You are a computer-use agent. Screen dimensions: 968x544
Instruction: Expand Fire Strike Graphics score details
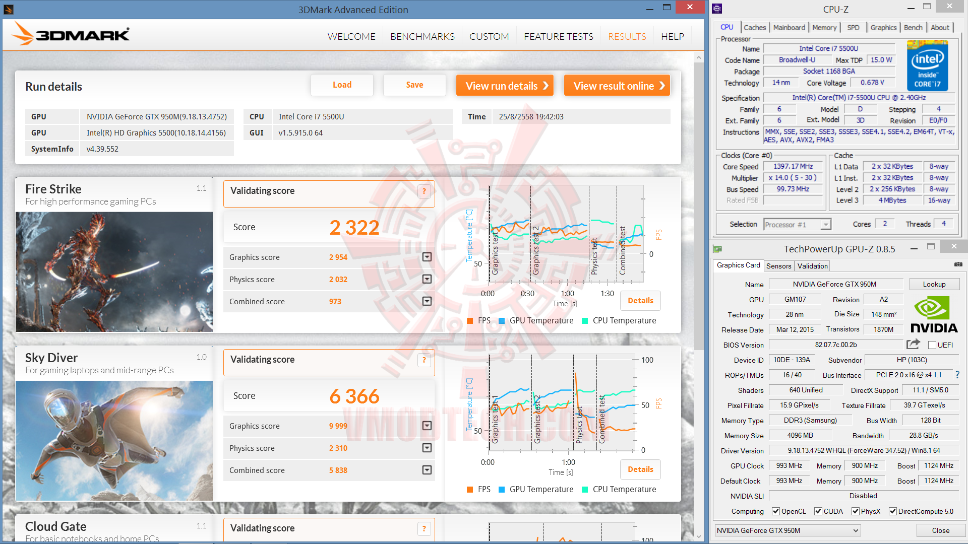[427, 257]
